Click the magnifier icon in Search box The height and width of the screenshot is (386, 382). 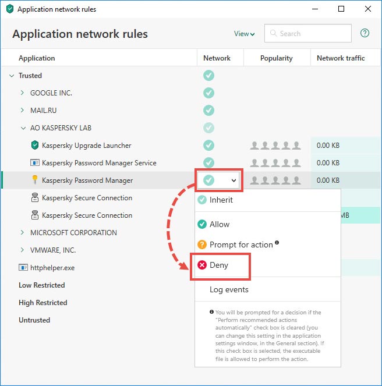273,33
